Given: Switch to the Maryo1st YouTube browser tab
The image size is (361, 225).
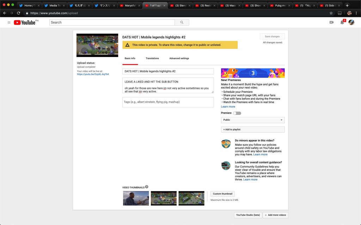Looking at the screenshot, I should click(x=130, y=6).
